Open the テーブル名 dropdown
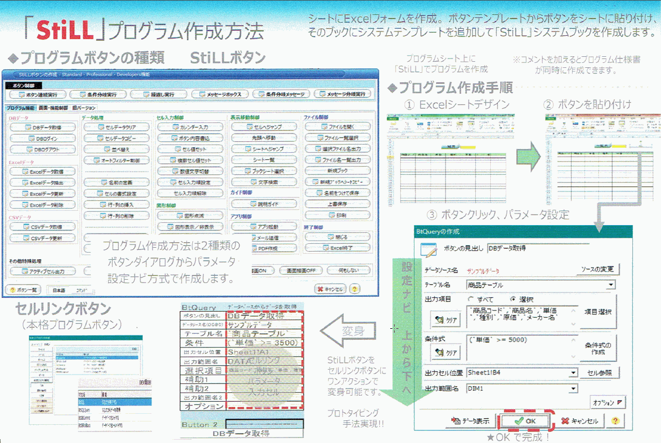The height and width of the screenshot is (443, 661). coord(610,285)
